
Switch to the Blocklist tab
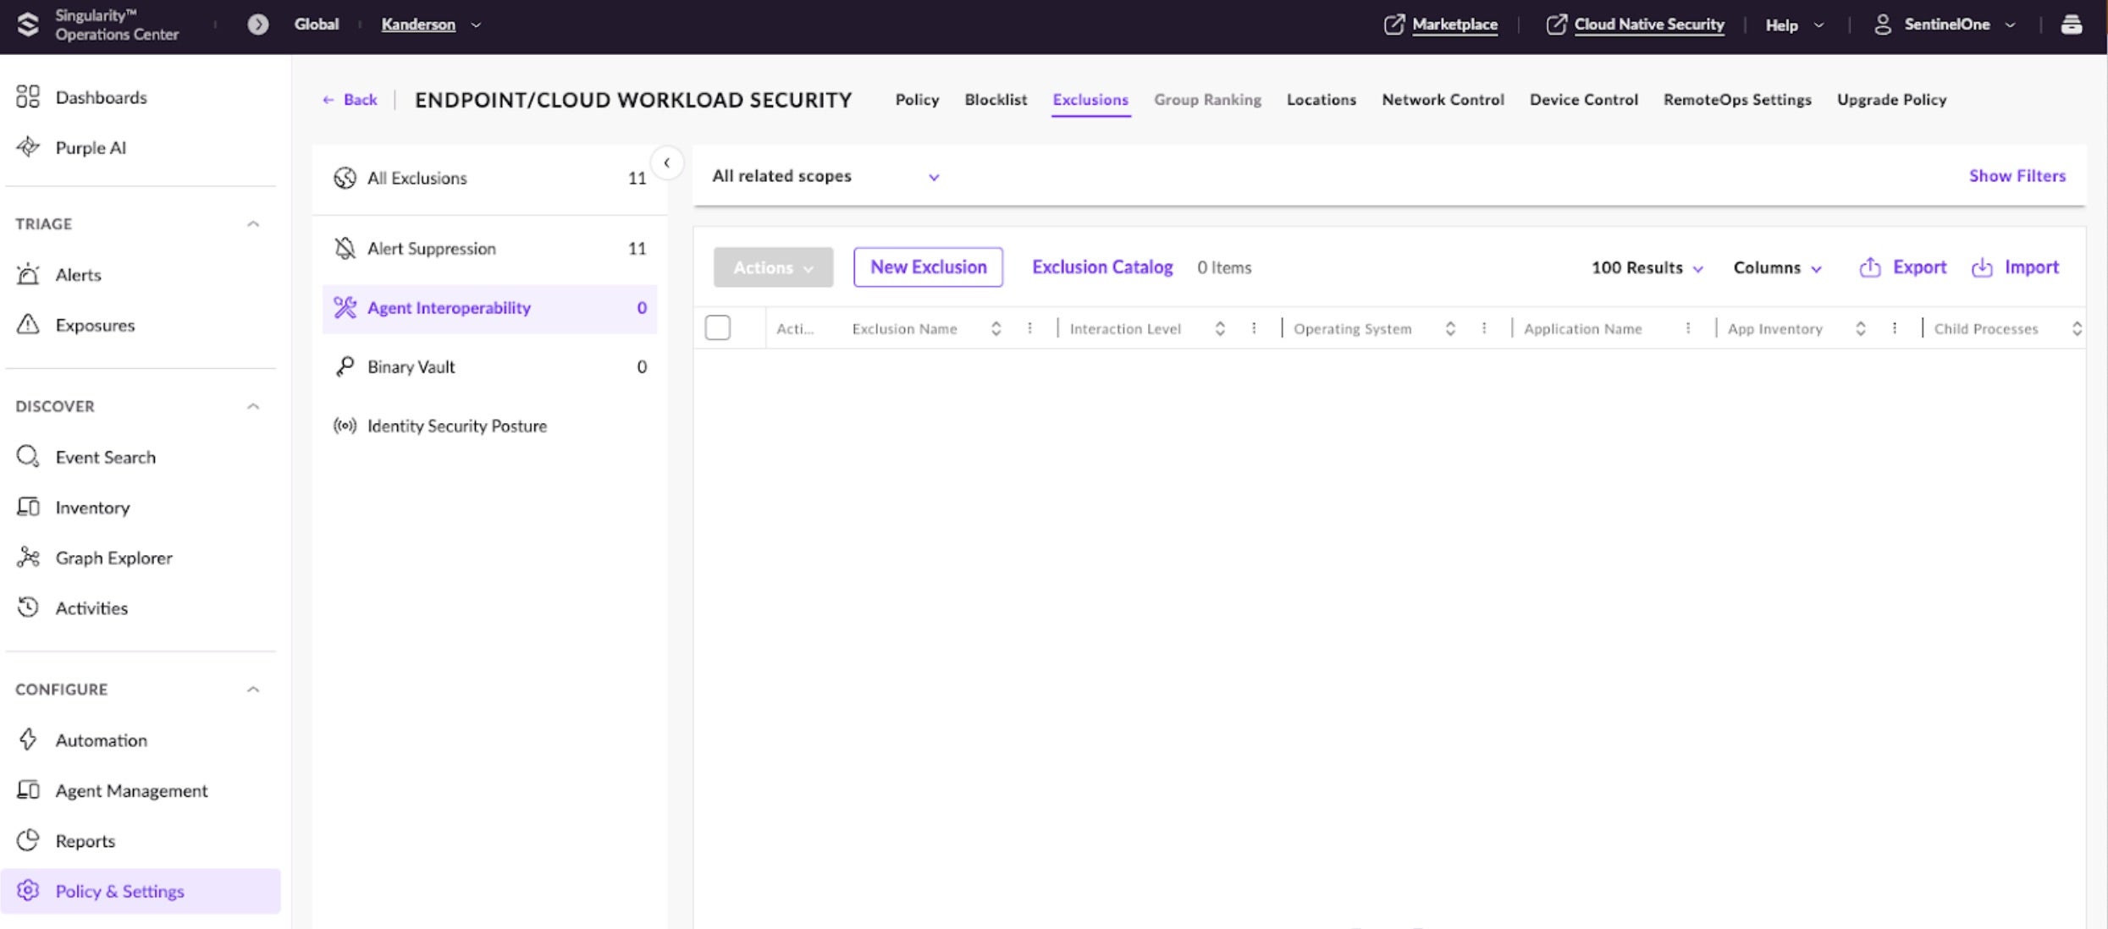pyautogui.click(x=996, y=100)
